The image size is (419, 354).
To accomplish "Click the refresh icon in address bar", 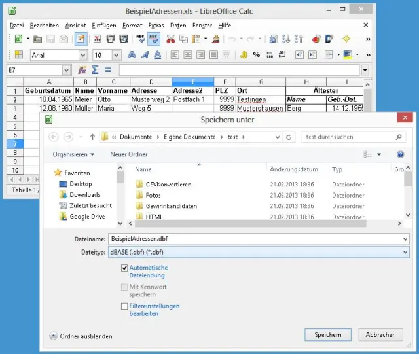I will [x=289, y=137].
